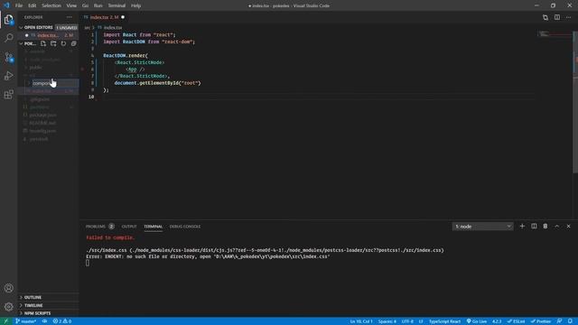Viewport: 578px width, 325px height.
Task: Click the VS Code logo icon
Action: (x=6, y=5)
